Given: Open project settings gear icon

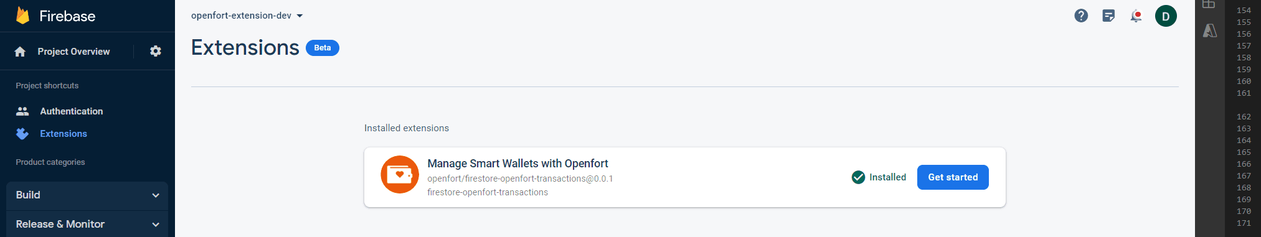Looking at the screenshot, I should [x=156, y=52].
